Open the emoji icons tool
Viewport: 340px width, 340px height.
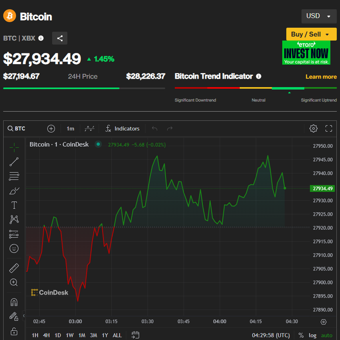[14, 248]
